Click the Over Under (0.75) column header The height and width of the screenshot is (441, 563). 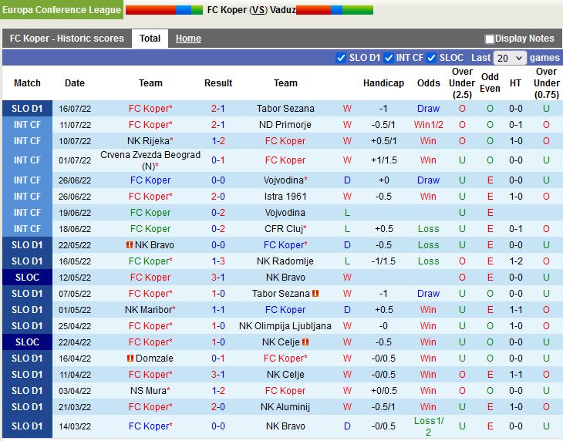pyautogui.click(x=547, y=83)
